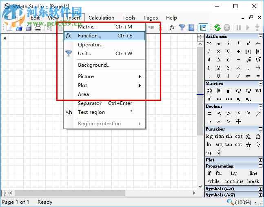Click the horizontal scrollbar at the bottom
This screenshot has height=207, width=264.
point(102,193)
